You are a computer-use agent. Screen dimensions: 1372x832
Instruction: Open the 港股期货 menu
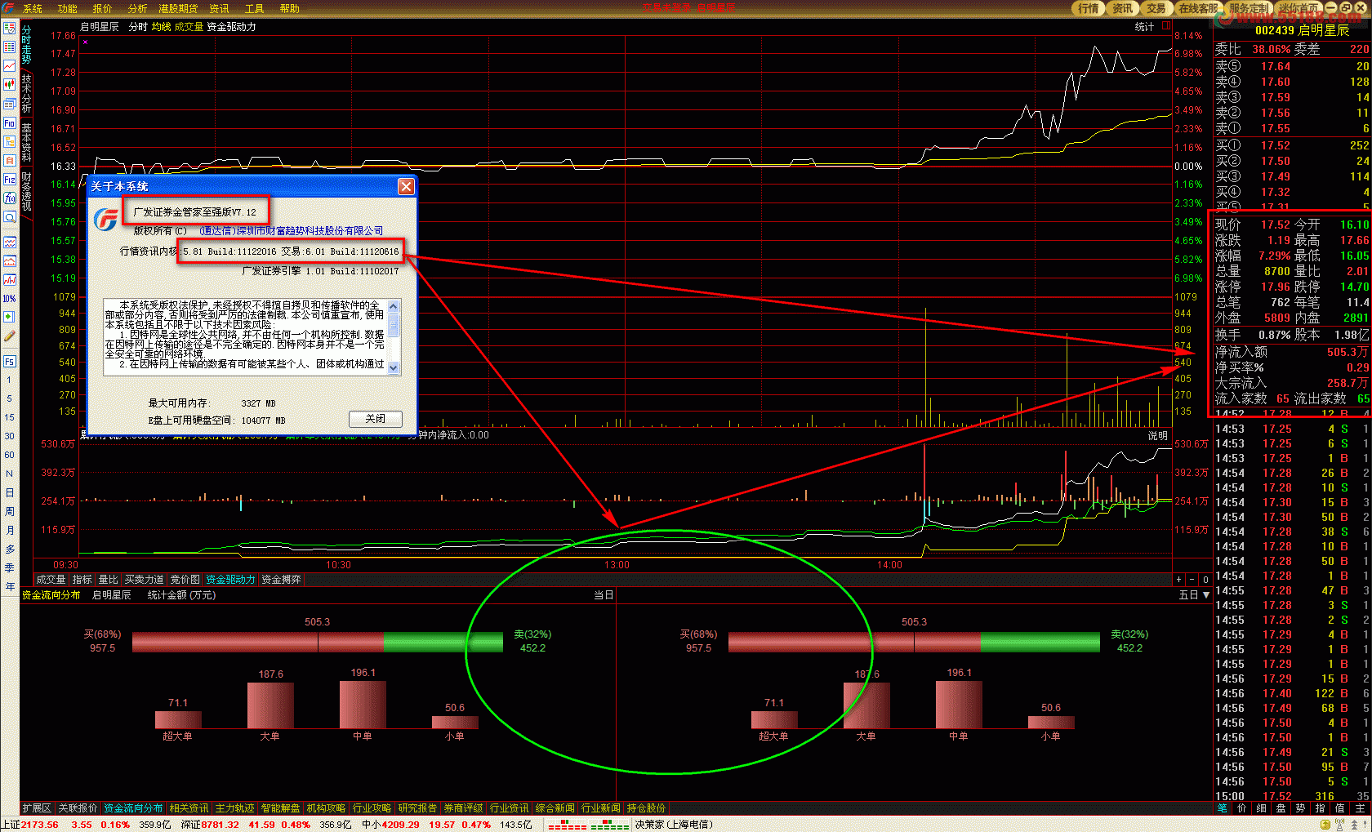[x=178, y=9]
